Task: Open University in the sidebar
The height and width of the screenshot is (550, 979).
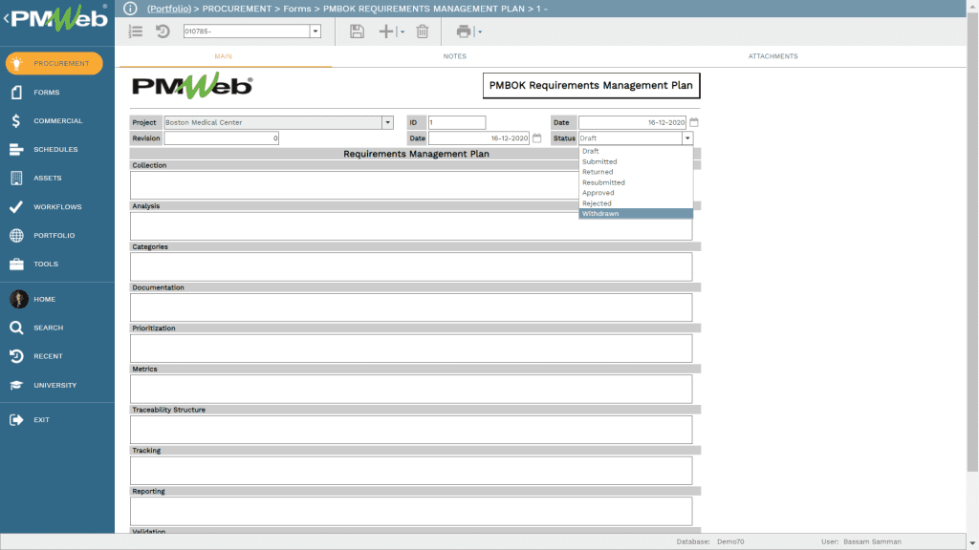Action: [x=54, y=386]
